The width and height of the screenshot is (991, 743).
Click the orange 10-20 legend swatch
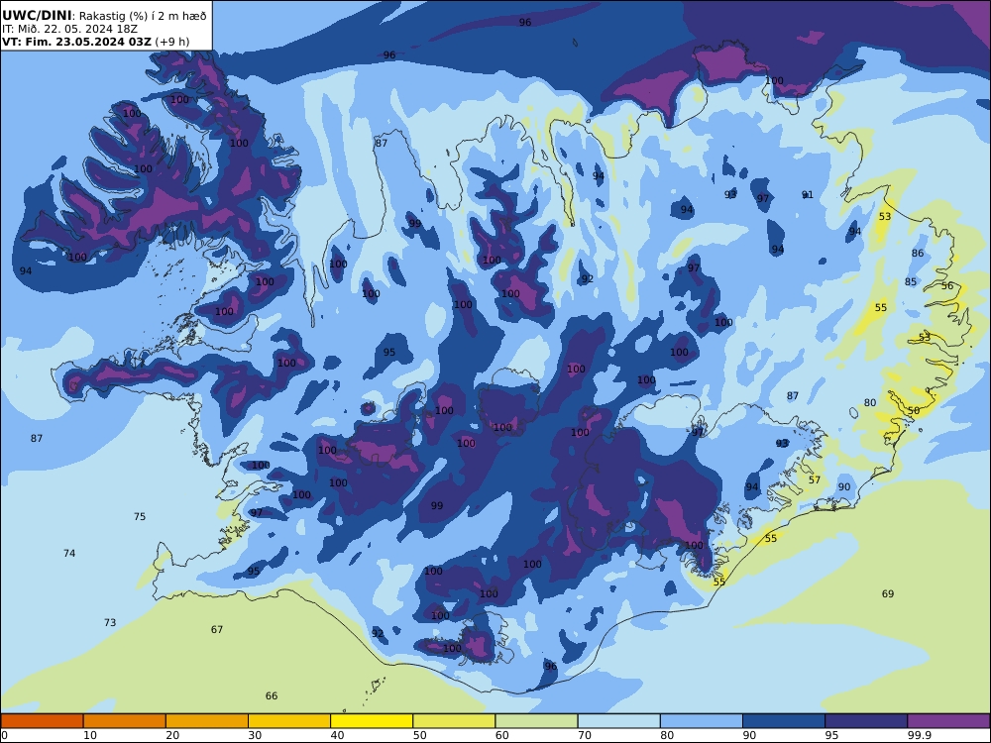pyautogui.click(x=125, y=721)
